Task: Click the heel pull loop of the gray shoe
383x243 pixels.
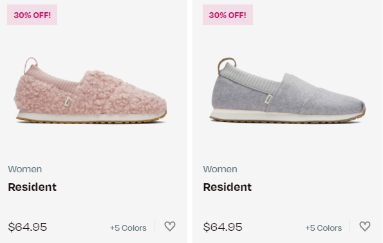Action: click(227, 64)
